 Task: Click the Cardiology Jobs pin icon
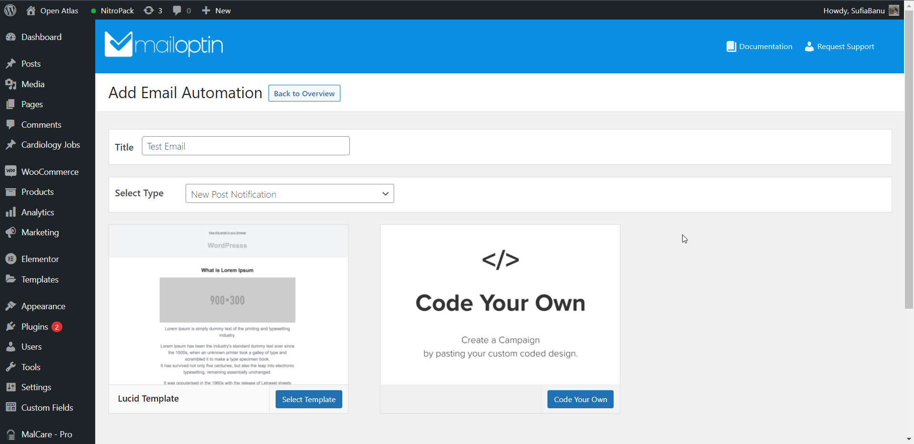click(x=10, y=145)
